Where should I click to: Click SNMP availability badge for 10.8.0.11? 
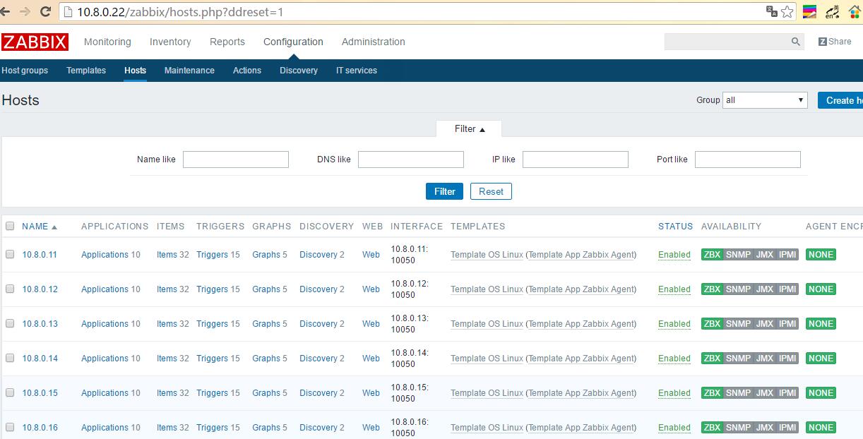[x=738, y=255]
